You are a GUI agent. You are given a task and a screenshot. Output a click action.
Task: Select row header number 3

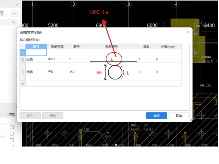pos(23,72)
